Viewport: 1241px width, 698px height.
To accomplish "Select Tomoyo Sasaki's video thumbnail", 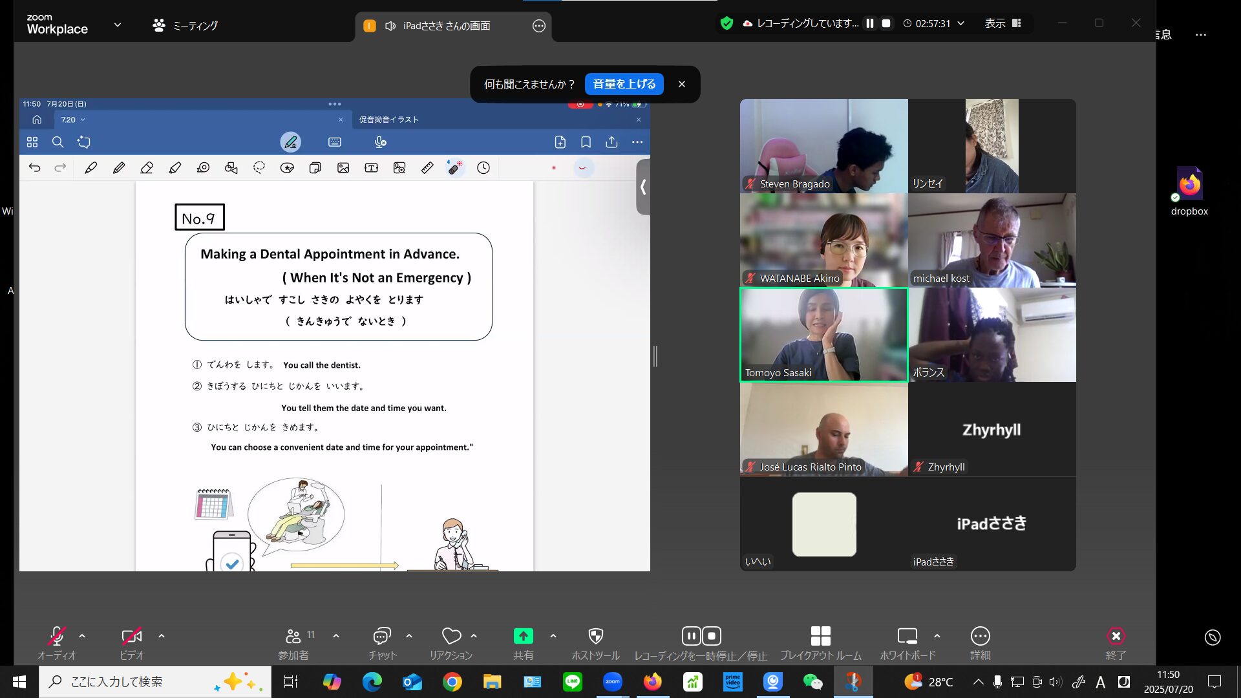I will 823,335.
